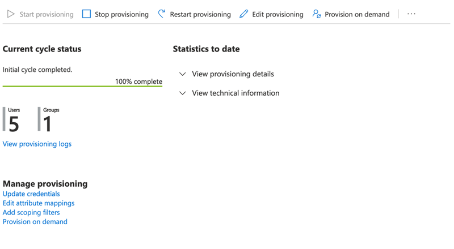Click the Statistics to date heading
This screenshot has width=454, height=249.
(x=206, y=49)
